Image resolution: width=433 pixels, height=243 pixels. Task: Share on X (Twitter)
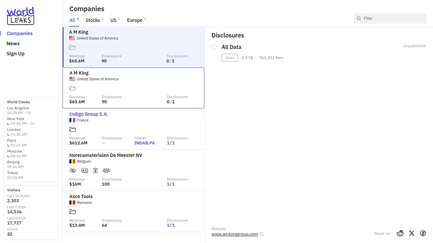[412, 233]
